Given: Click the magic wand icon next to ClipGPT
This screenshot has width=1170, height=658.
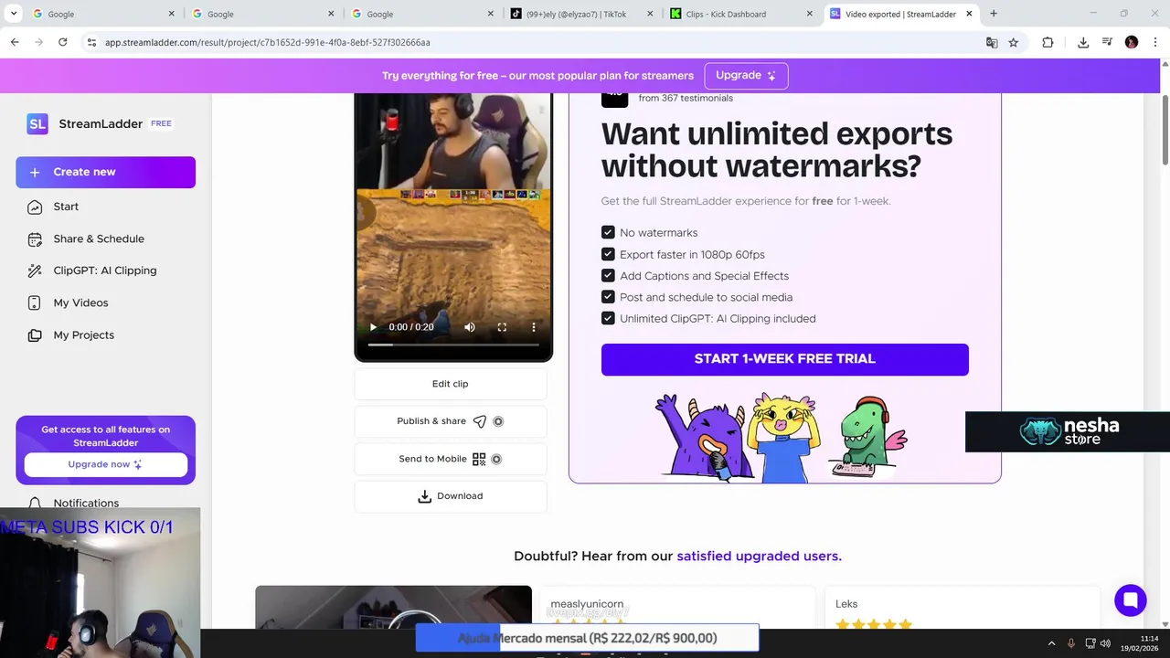Looking at the screenshot, I should 35,271.
